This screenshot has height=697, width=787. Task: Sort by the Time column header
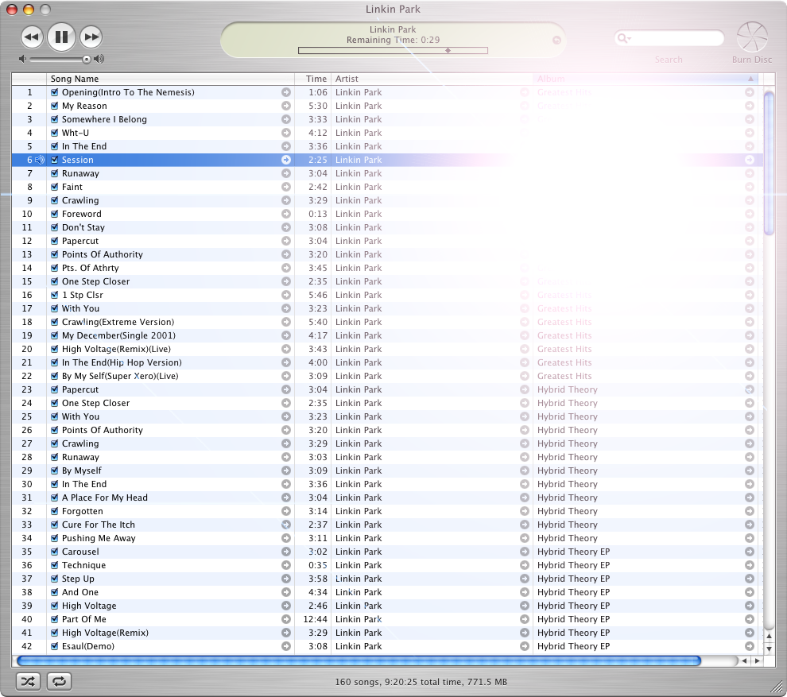[x=312, y=79]
